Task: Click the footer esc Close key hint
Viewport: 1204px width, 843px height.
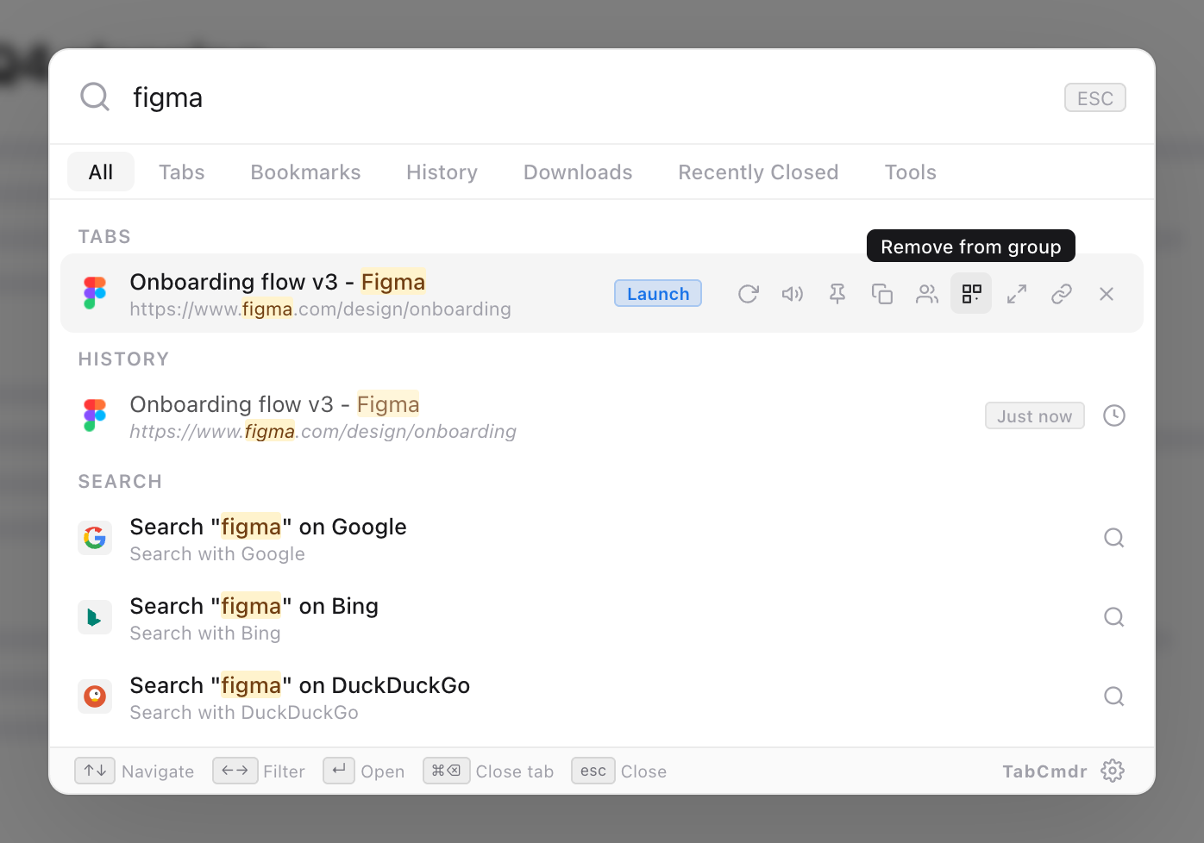Action: click(619, 771)
